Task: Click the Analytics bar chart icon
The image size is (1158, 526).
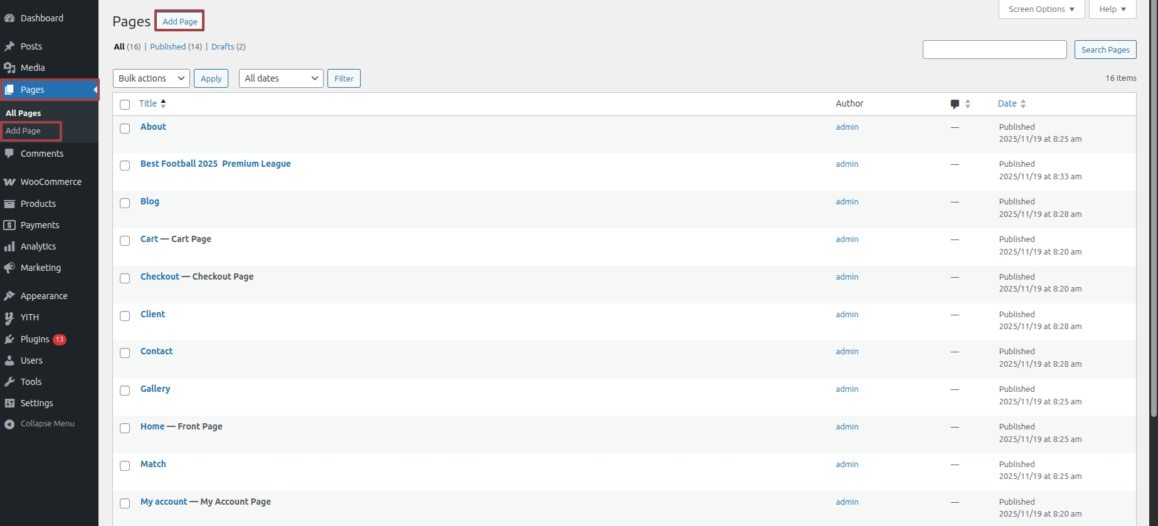Action: click(9, 246)
